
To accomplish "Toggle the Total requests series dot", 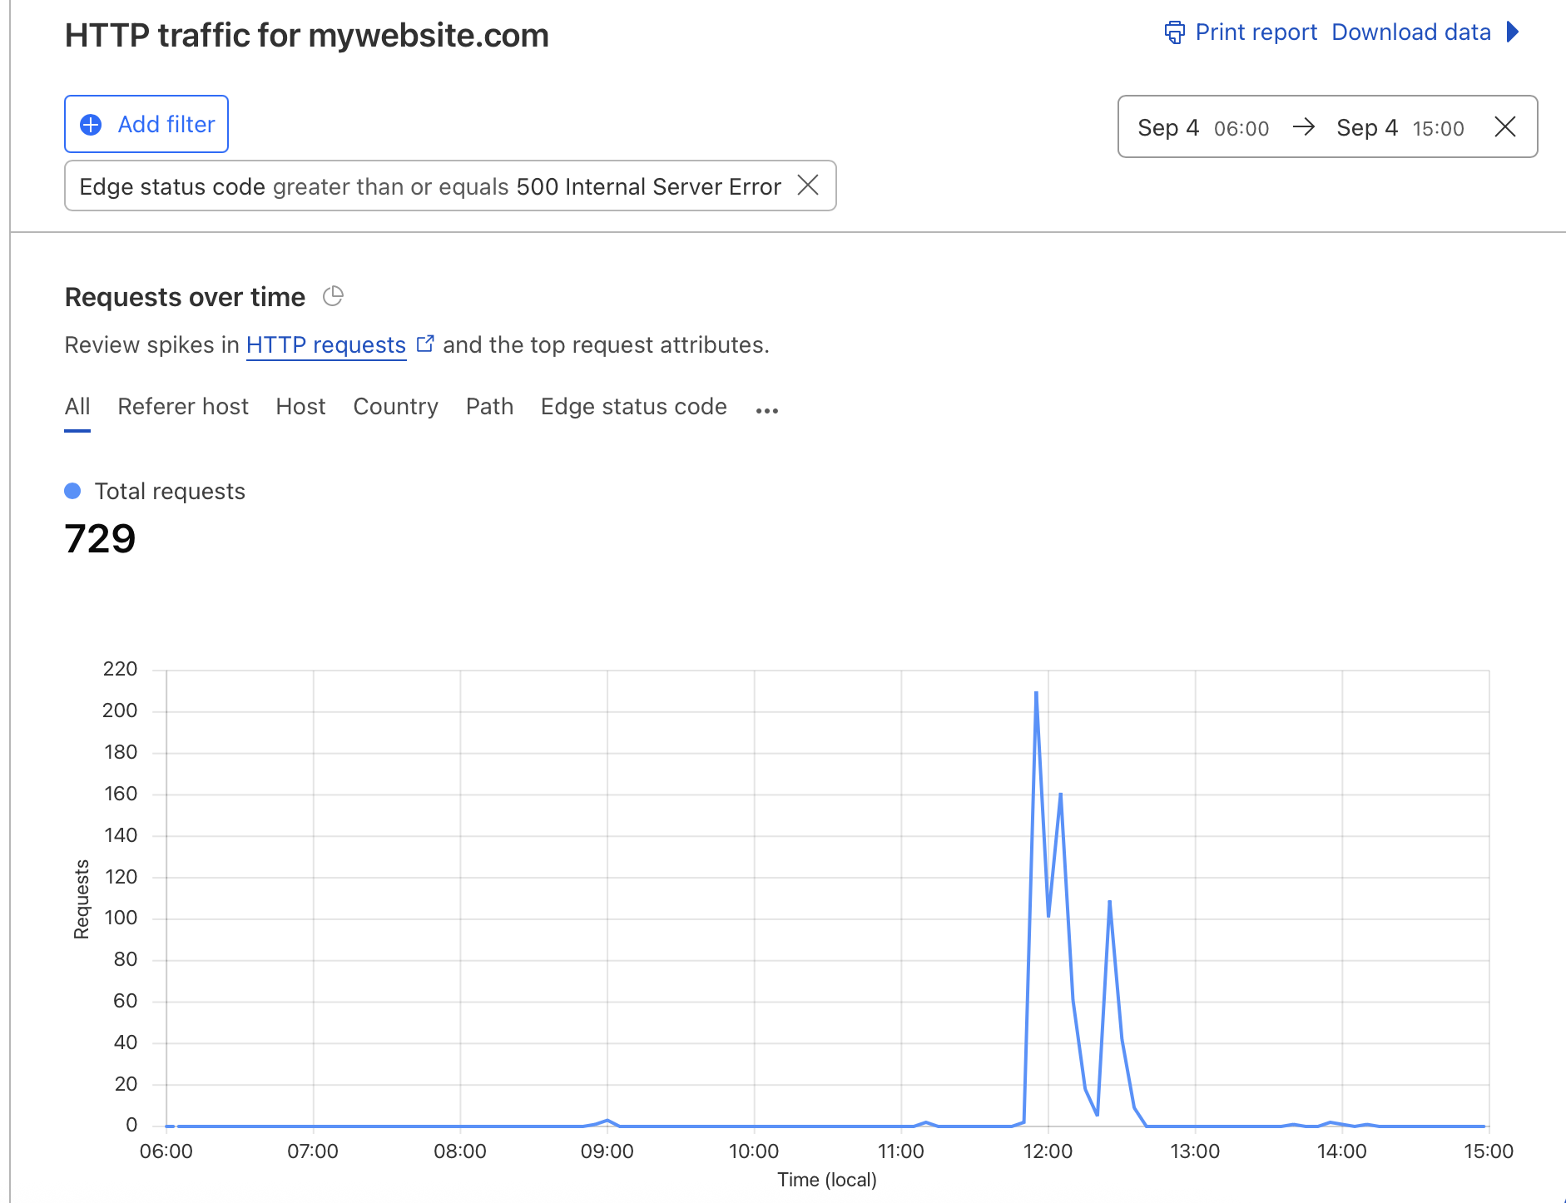I will (x=72, y=491).
